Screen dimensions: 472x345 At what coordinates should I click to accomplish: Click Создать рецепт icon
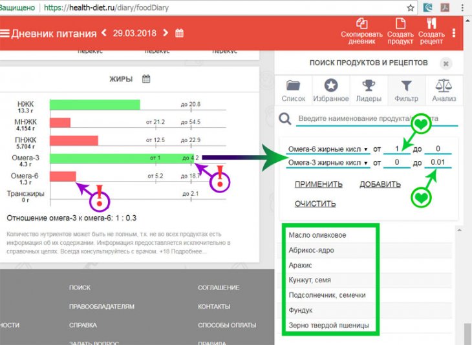pos(431,24)
